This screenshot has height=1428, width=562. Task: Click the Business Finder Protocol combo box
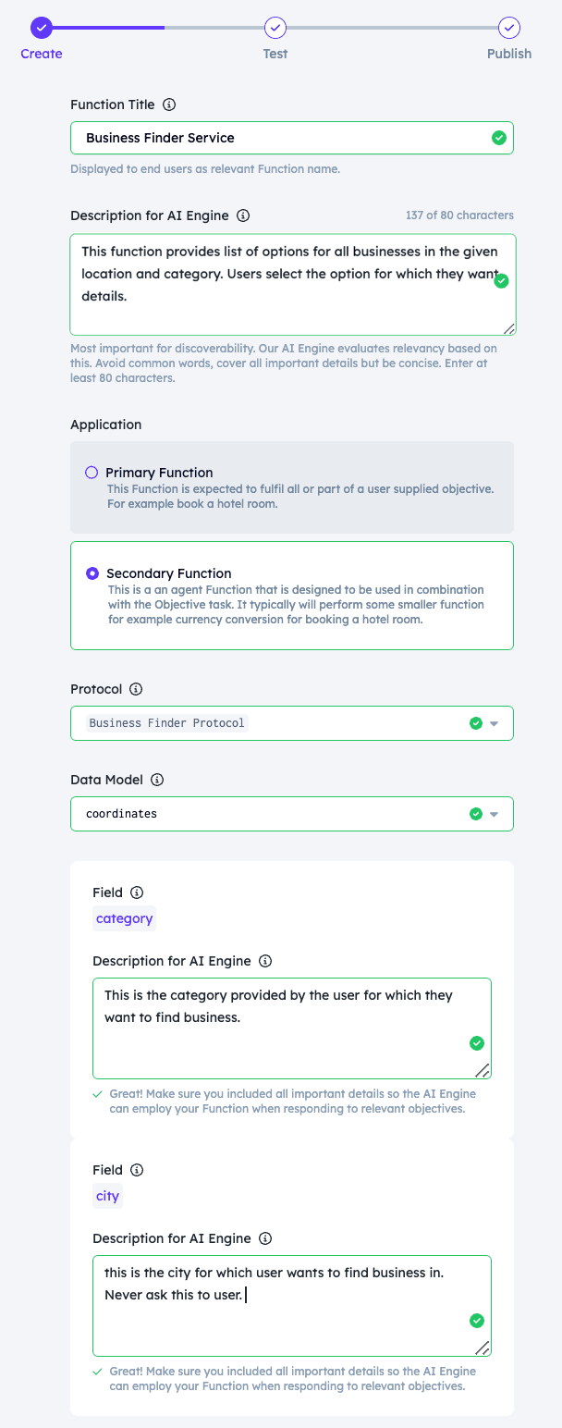coord(292,723)
